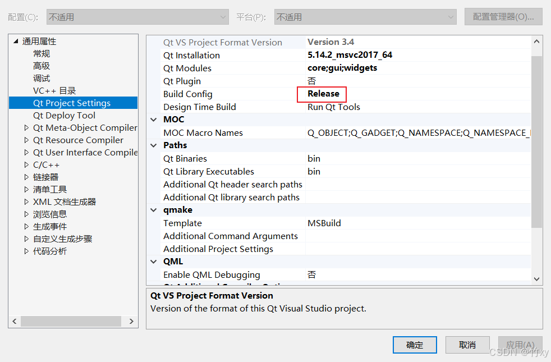The width and height of the screenshot is (551, 362).
Task: Collapse the qmake section
Action: [x=153, y=209]
